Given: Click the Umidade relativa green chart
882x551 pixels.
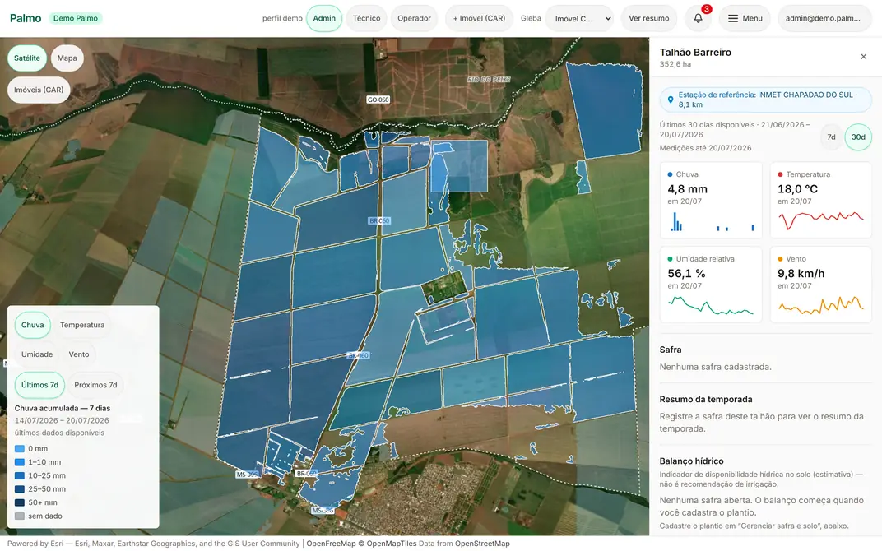Looking at the screenshot, I should click(x=710, y=305).
